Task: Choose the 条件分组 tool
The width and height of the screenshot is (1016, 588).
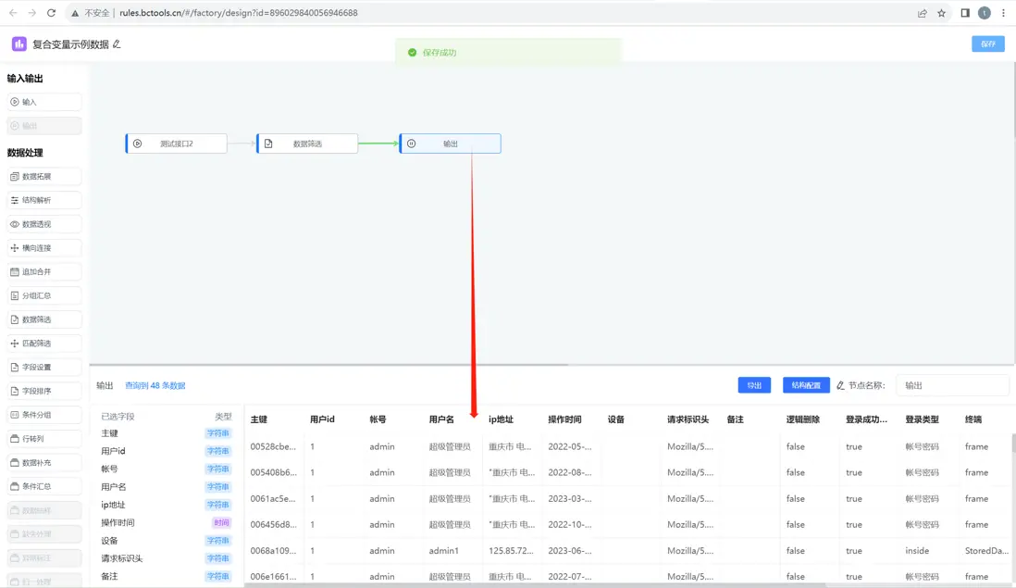Action: 44,415
